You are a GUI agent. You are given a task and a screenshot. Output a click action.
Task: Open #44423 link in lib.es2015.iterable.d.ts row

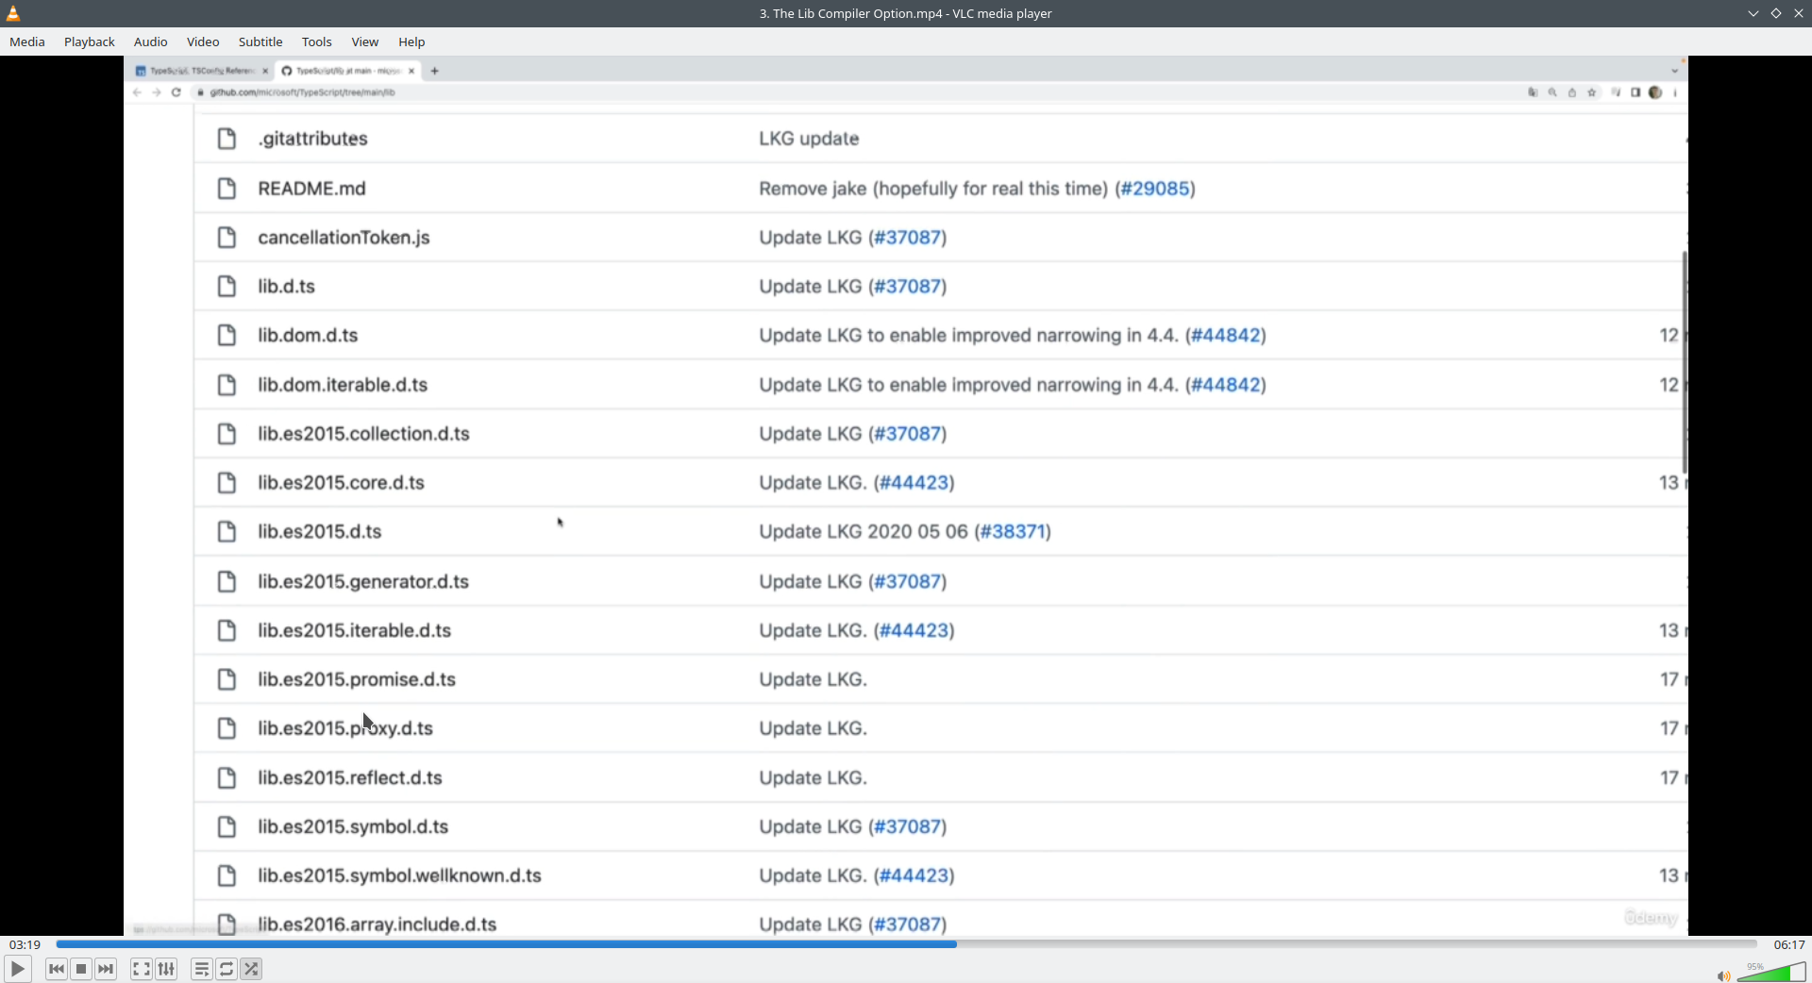914,631
